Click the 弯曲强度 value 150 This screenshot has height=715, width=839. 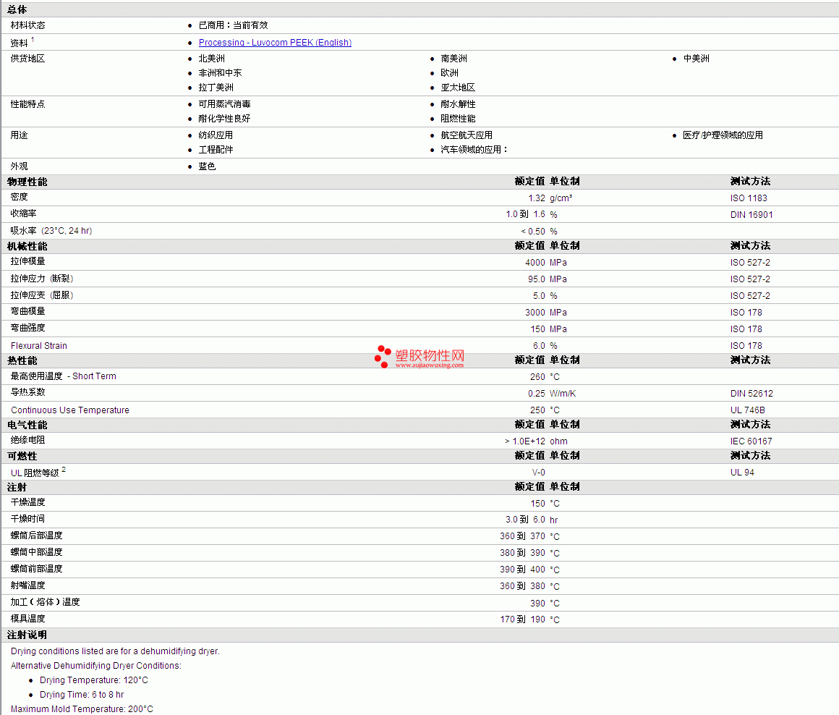[x=537, y=329]
